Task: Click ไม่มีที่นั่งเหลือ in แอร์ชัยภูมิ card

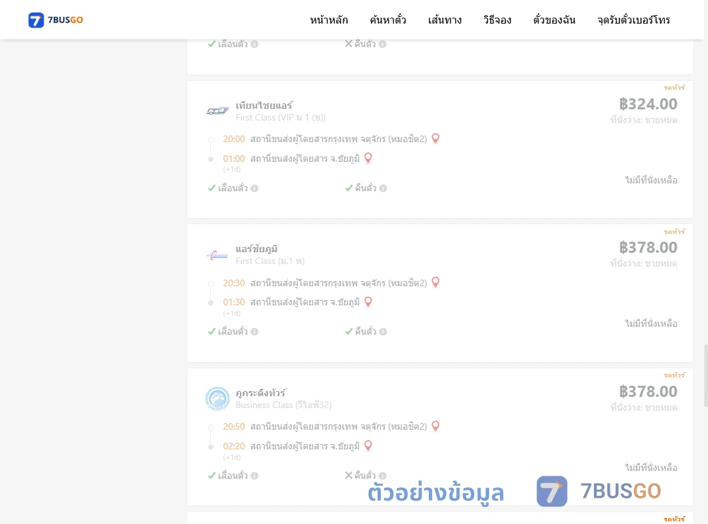Action: [651, 324]
